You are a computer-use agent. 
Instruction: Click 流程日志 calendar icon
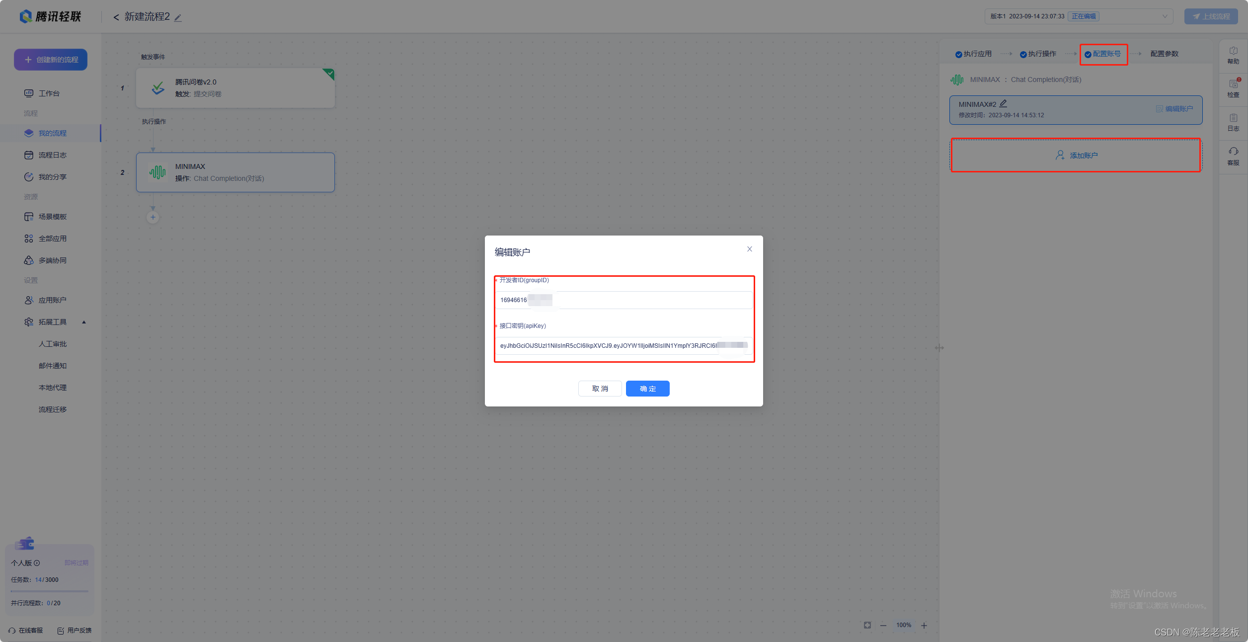tap(29, 155)
